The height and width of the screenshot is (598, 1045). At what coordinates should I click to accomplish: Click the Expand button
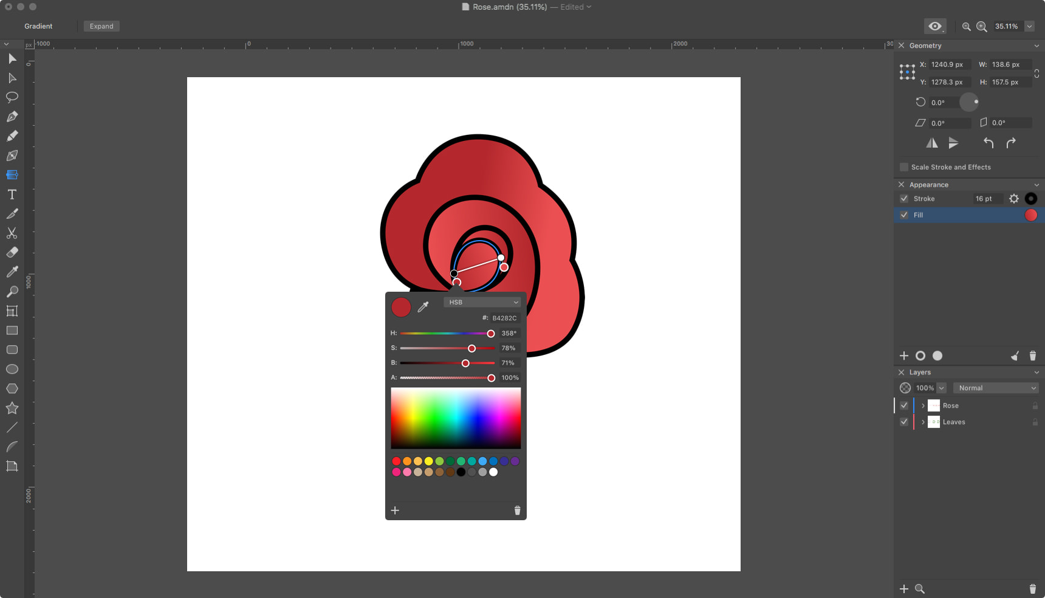(101, 26)
